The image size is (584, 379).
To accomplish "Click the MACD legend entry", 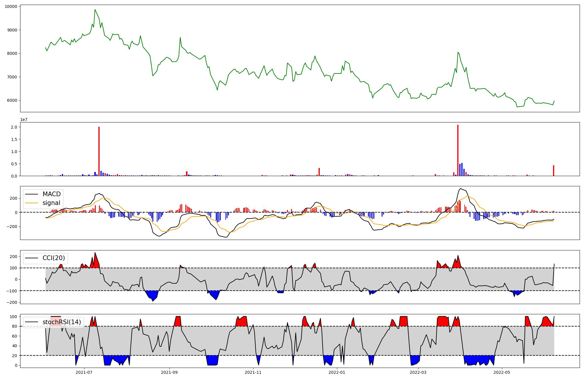I will point(51,194).
